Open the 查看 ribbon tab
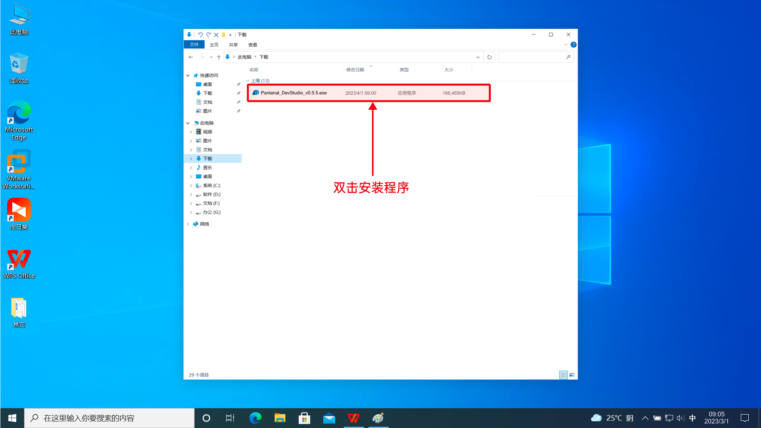The height and width of the screenshot is (428, 761). click(x=253, y=45)
